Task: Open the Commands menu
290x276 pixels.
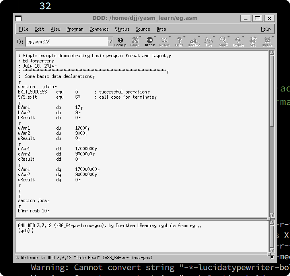Action: (x=99, y=29)
